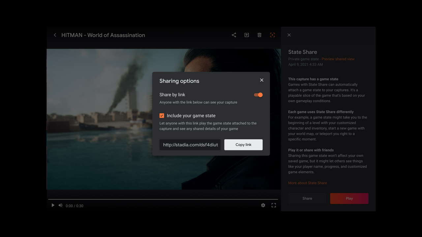
Task: Close the Sharing options dialog
Action: point(262,80)
